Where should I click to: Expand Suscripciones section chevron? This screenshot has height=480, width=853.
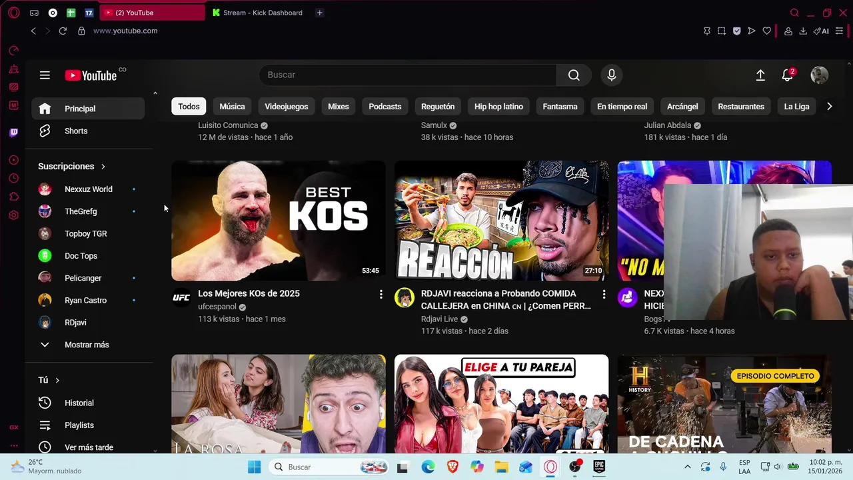pos(103,167)
